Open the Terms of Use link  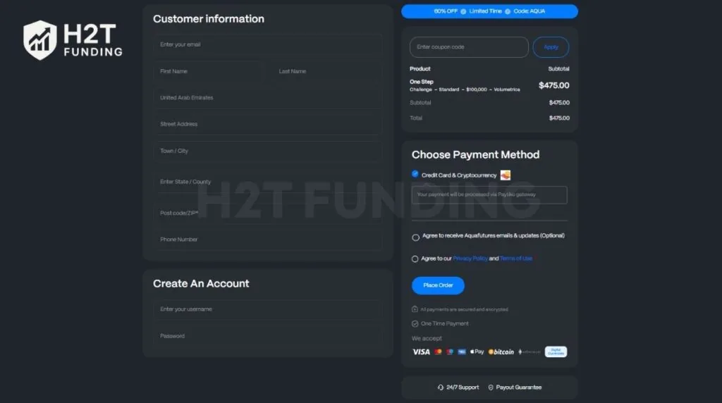[x=515, y=259]
